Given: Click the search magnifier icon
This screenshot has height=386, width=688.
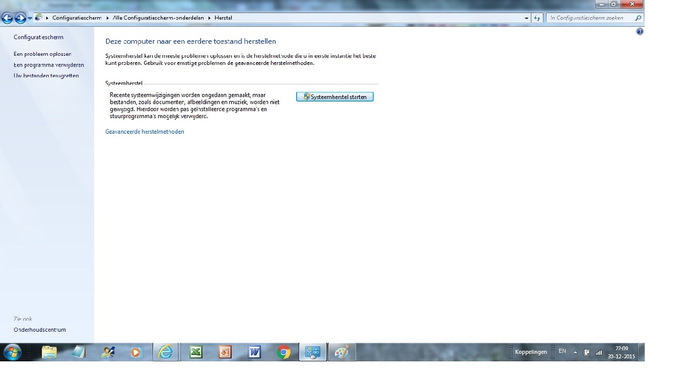Looking at the screenshot, I should (639, 18).
